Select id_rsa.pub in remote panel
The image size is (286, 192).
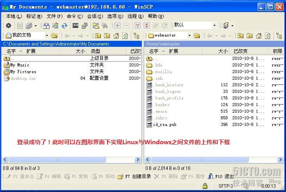(x=165, y=125)
